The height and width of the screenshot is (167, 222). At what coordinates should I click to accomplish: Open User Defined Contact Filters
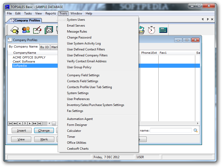coord(98,49)
